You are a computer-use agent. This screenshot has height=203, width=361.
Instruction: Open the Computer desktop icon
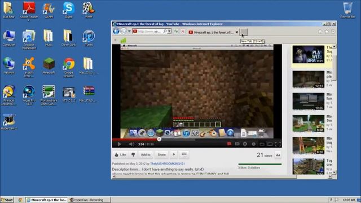click(9, 38)
